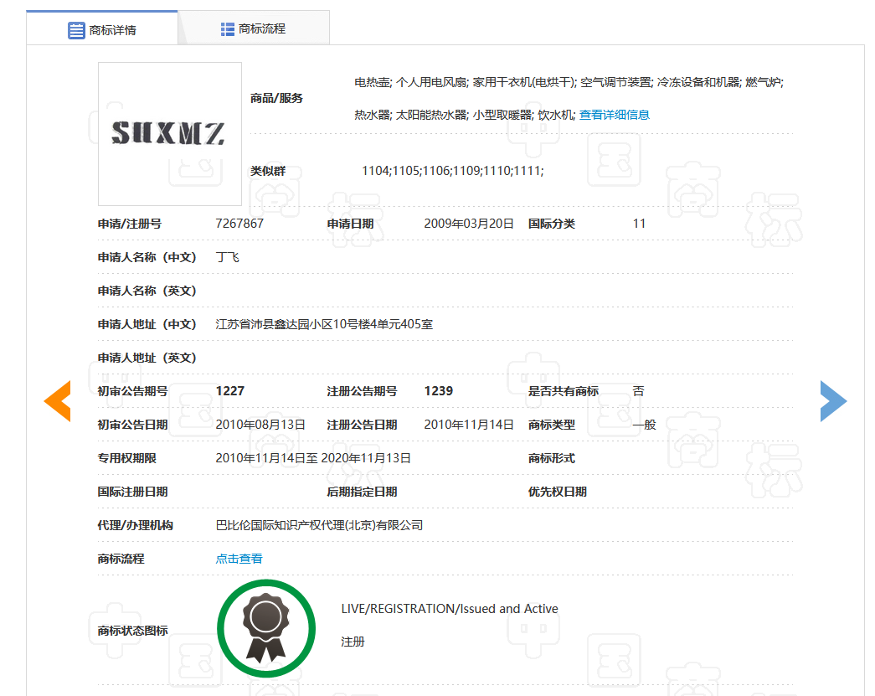The width and height of the screenshot is (875, 696).
Task: Go to next trademark with blue arrow
Action: 833,400
